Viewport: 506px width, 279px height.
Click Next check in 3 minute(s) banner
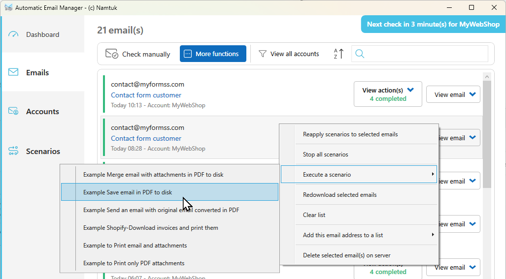pyautogui.click(x=433, y=24)
